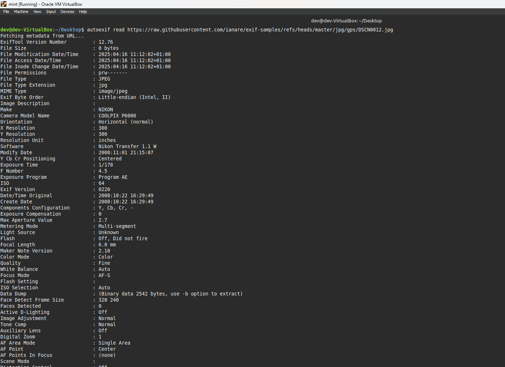
Task: Click the GitHub raw URL in the command
Action: (x=260, y=30)
